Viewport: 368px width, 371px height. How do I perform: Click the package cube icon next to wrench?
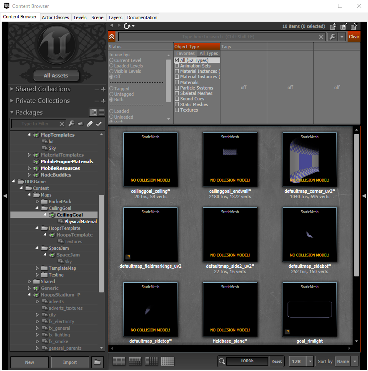[x=80, y=124]
